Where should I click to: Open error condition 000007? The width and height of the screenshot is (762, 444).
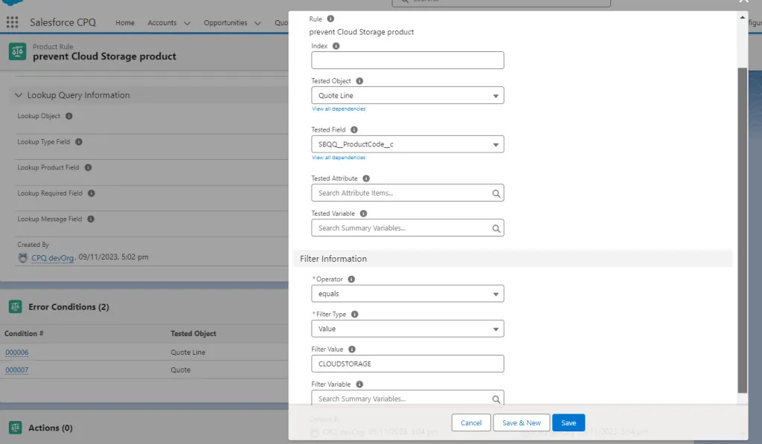pyautogui.click(x=17, y=370)
